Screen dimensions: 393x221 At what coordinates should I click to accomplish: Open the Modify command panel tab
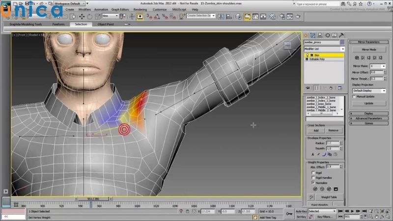click(312, 35)
